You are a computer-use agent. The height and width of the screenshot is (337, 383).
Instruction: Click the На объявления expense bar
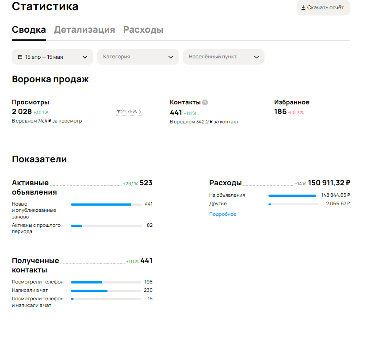293,195
